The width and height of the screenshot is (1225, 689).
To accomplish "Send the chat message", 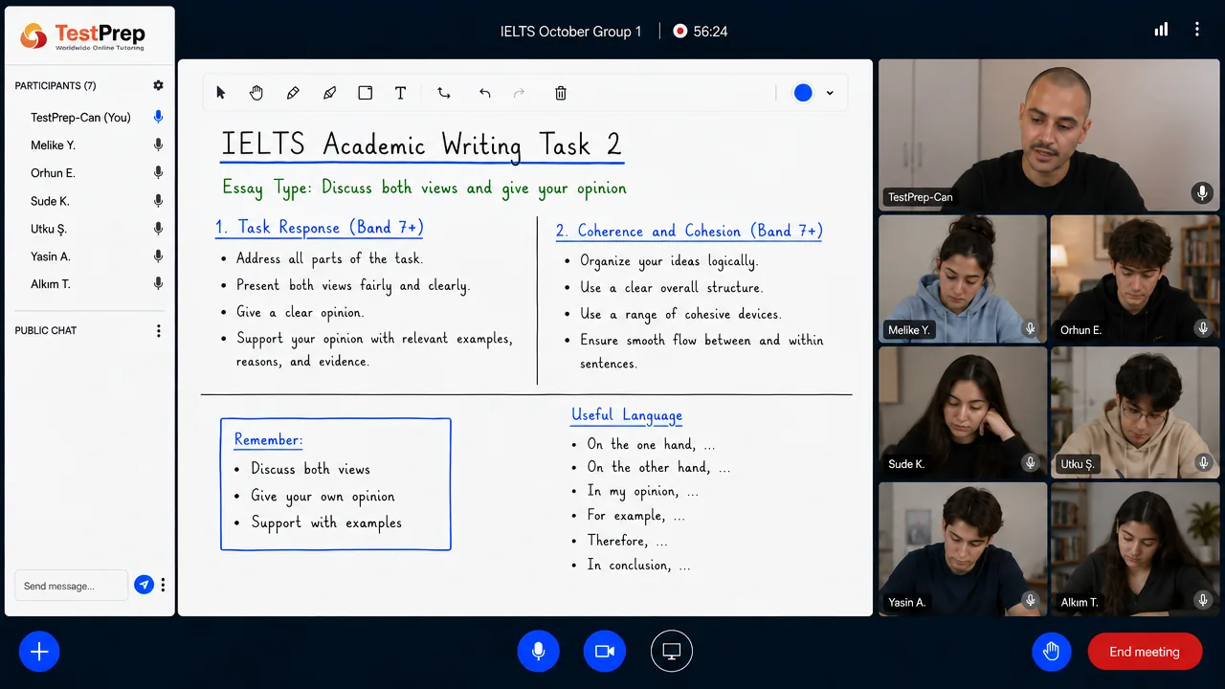I will point(144,585).
